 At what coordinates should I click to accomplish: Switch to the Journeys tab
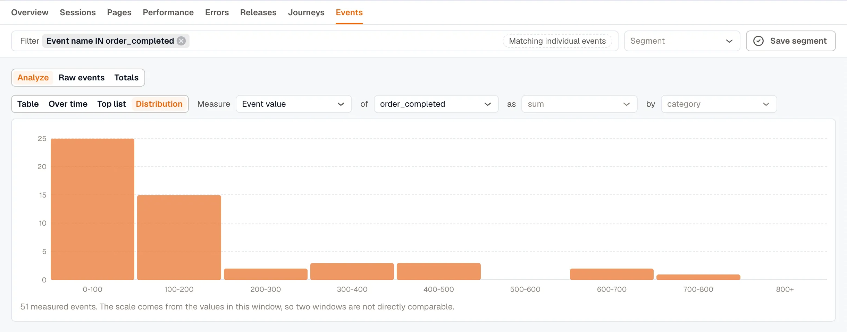pyautogui.click(x=306, y=12)
